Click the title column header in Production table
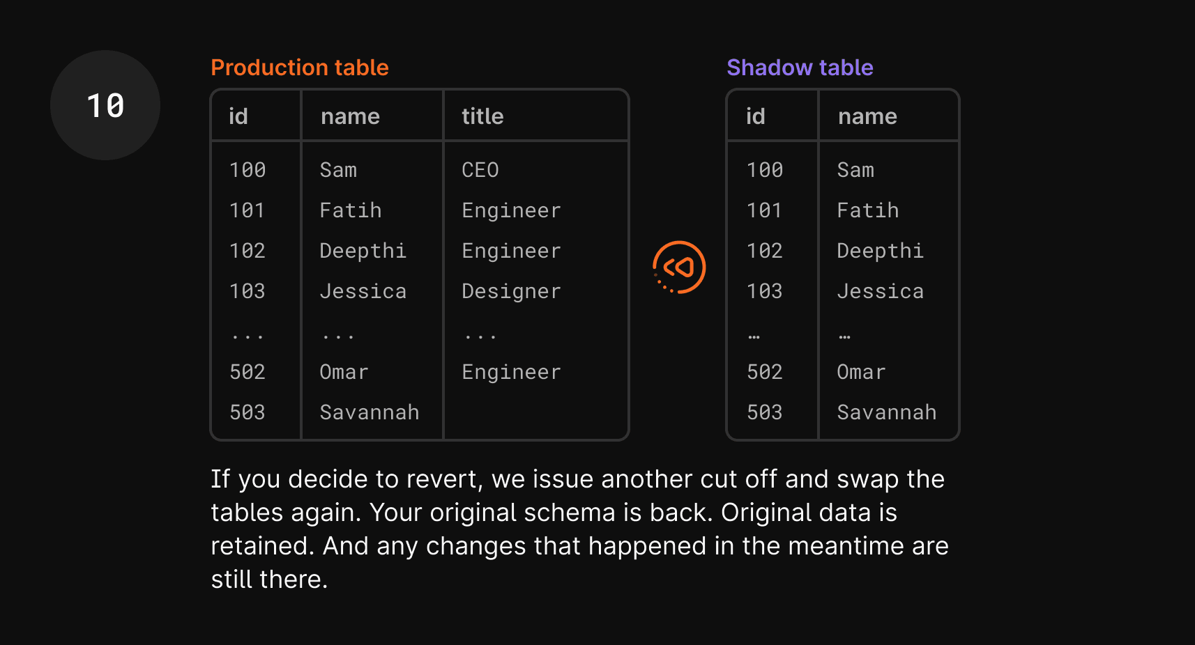The image size is (1195, 645). (x=482, y=116)
